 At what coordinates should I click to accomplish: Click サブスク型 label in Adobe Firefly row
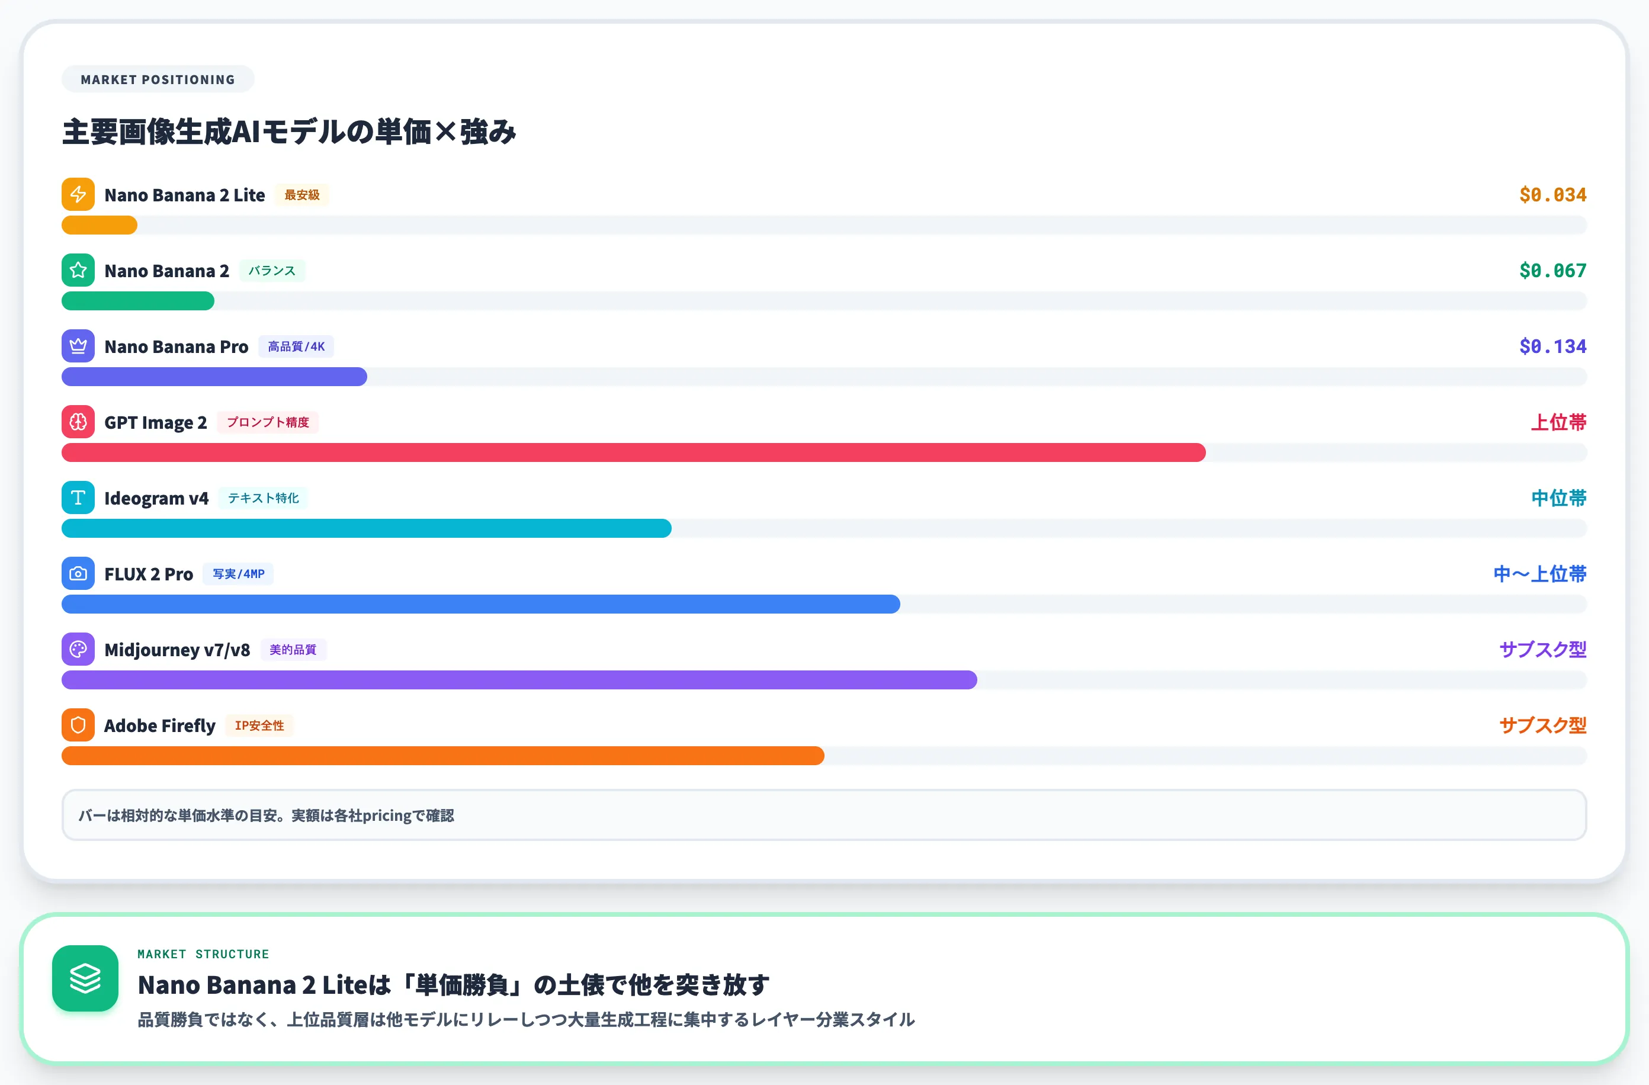pyautogui.click(x=1543, y=726)
